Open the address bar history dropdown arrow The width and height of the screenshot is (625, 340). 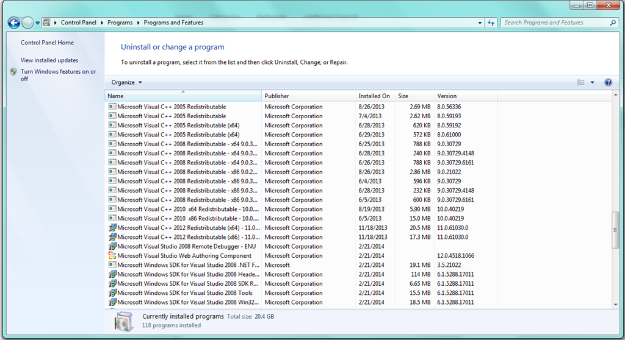480,23
